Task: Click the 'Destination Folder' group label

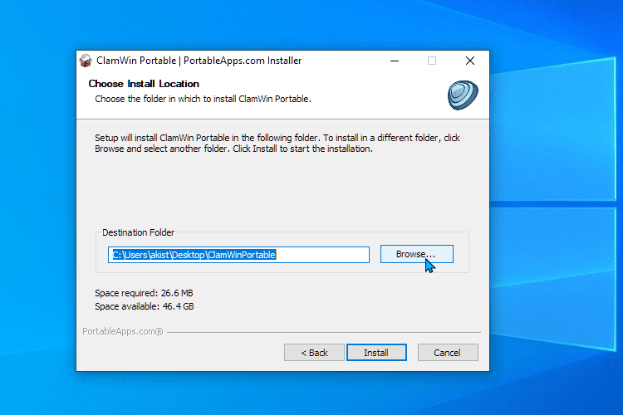Action: 138,232
